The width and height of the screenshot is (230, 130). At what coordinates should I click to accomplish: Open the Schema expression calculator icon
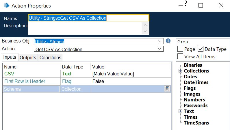(167, 89)
